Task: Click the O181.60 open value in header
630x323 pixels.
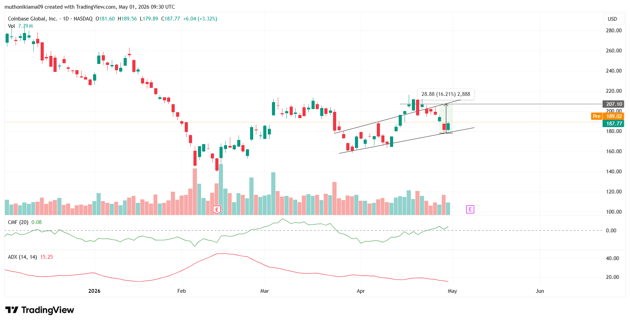Action: coord(105,19)
